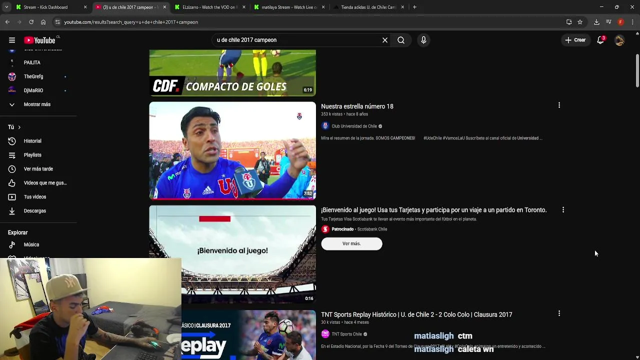Open options for TNT Sports Replay Histórico video

(x=559, y=313)
